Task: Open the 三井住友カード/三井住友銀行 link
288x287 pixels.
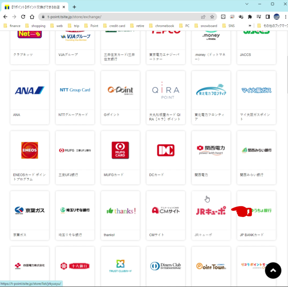Action: click(119, 57)
